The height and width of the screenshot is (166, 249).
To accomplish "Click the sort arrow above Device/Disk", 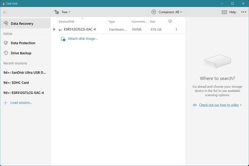I will (x=82, y=19).
